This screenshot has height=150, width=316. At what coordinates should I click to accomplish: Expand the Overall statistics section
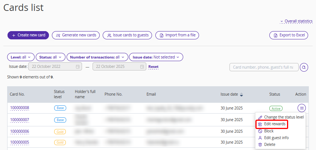296,21
